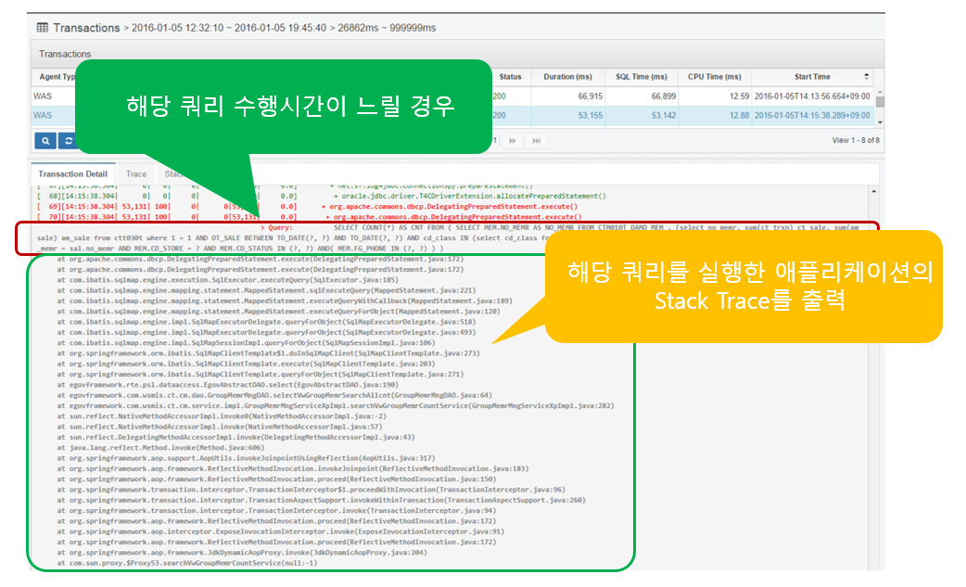Open the Transaction Detail tab
This screenshot has height=587, width=966.
pyautogui.click(x=72, y=173)
